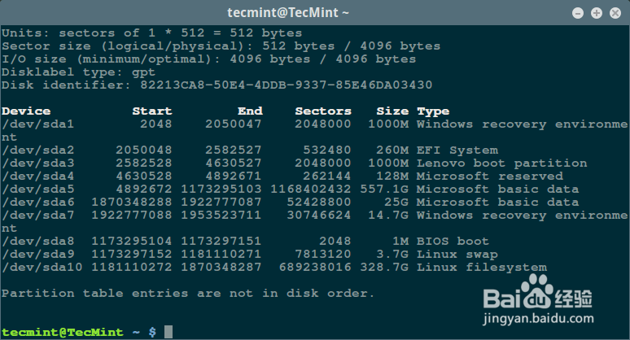Click the Start column header
Screen dimensions: 630x340
coord(152,111)
